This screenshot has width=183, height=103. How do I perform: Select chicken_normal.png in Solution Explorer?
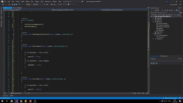[x=163, y=25]
